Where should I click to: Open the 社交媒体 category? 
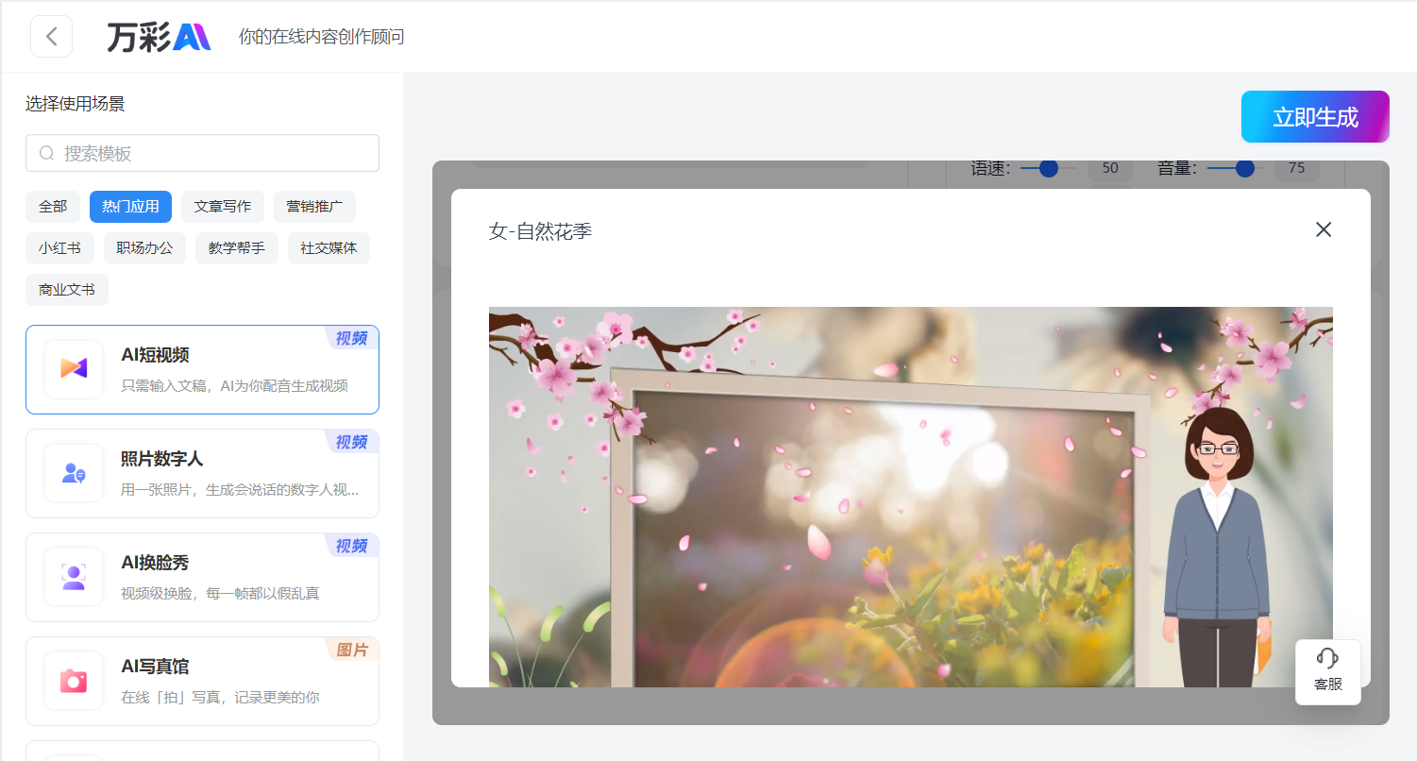pos(329,248)
